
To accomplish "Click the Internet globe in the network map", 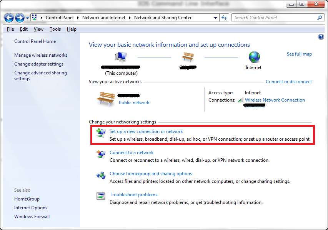I will (x=253, y=58).
